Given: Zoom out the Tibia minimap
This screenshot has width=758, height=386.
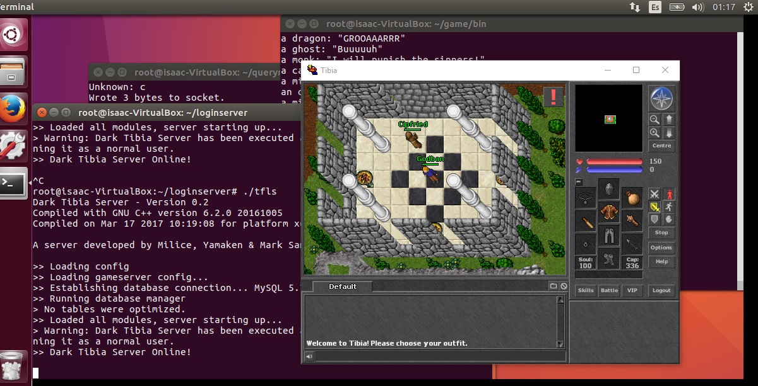Looking at the screenshot, I should (654, 119).
